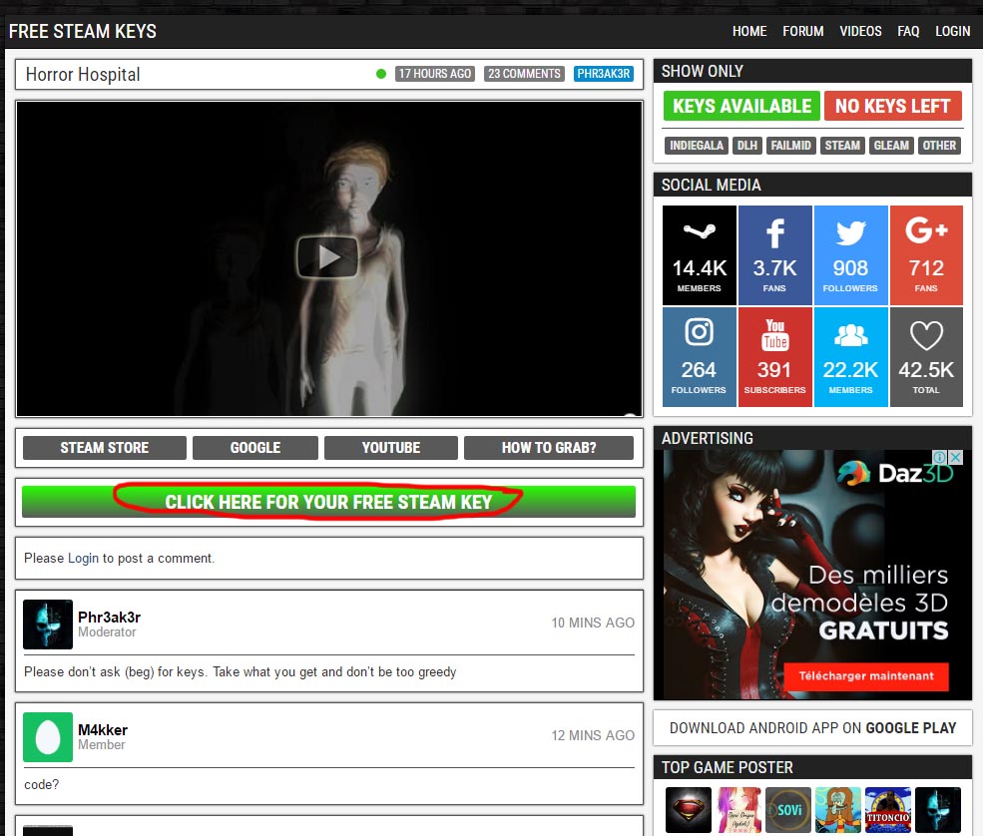Open M4kker's green egg avatar
The height and width of the screenshot is (836, 983).
pyautogui.click(x=48, y=737)
